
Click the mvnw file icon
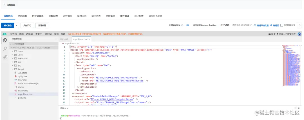pos(16,87)
